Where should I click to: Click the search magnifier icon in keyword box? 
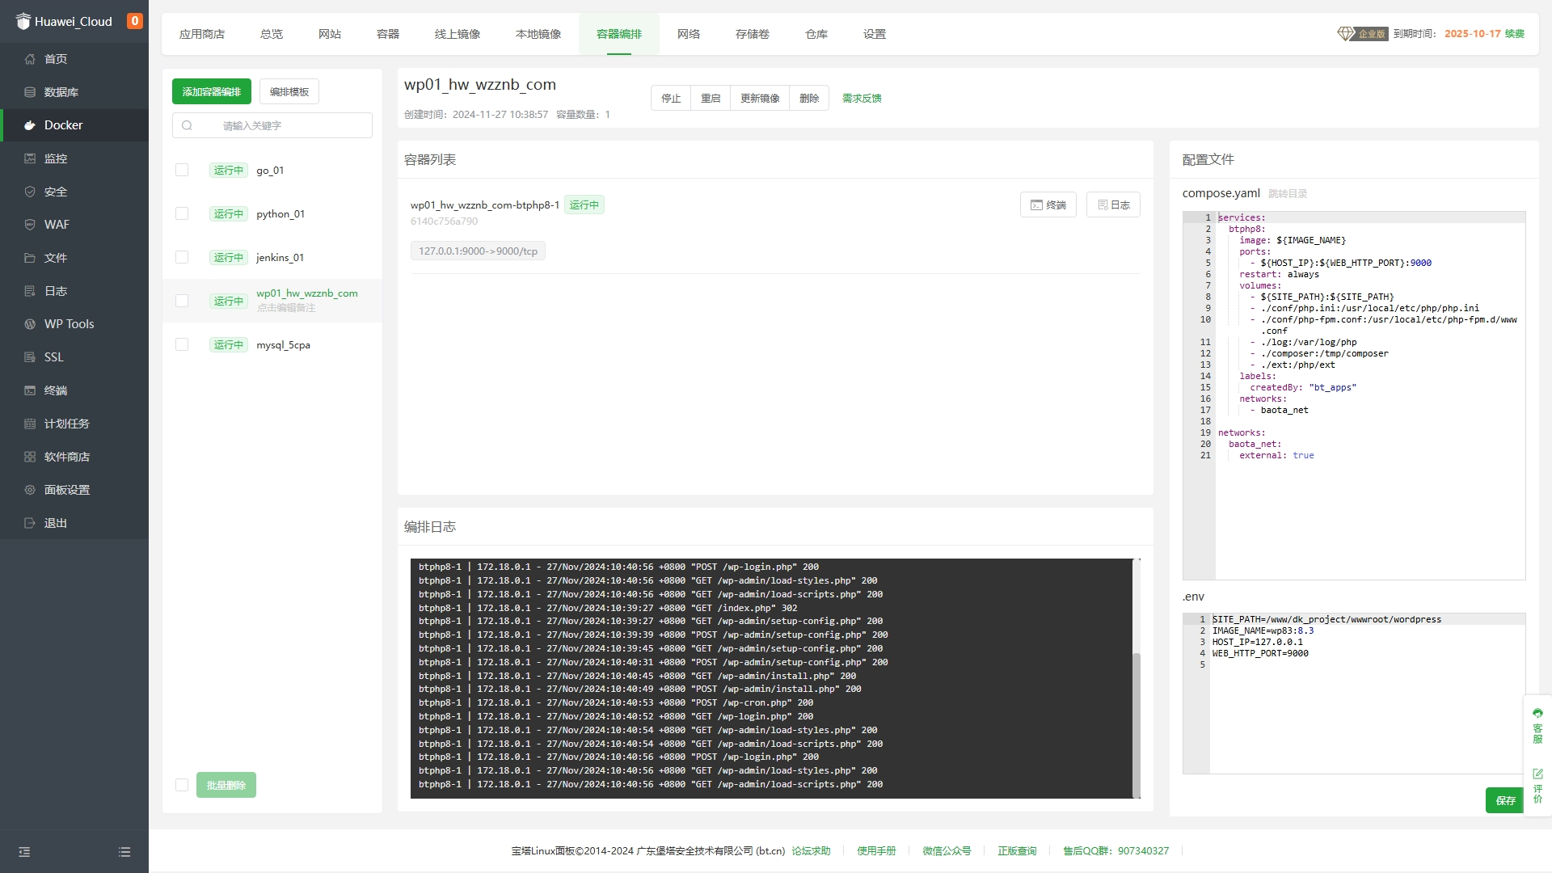[x=187, y=125]
